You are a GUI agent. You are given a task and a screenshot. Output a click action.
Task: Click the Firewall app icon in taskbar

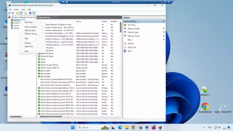click(x=160, y=127)
